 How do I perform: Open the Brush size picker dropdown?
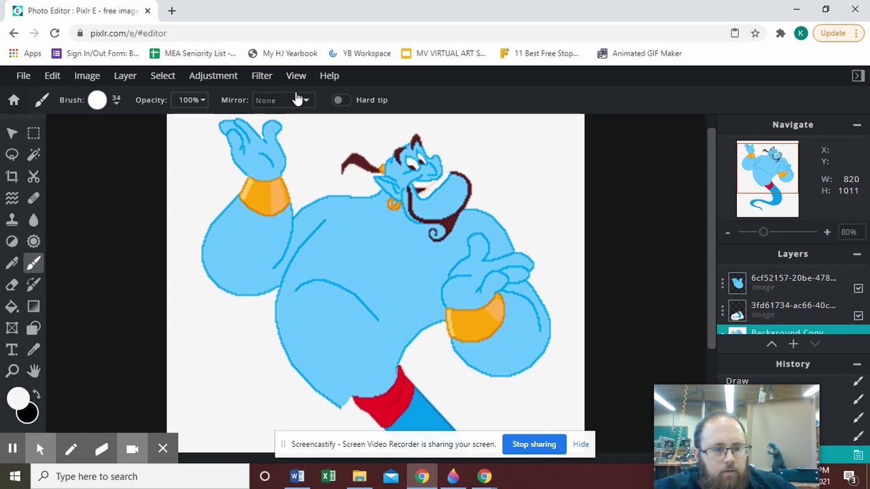point(116,100)
